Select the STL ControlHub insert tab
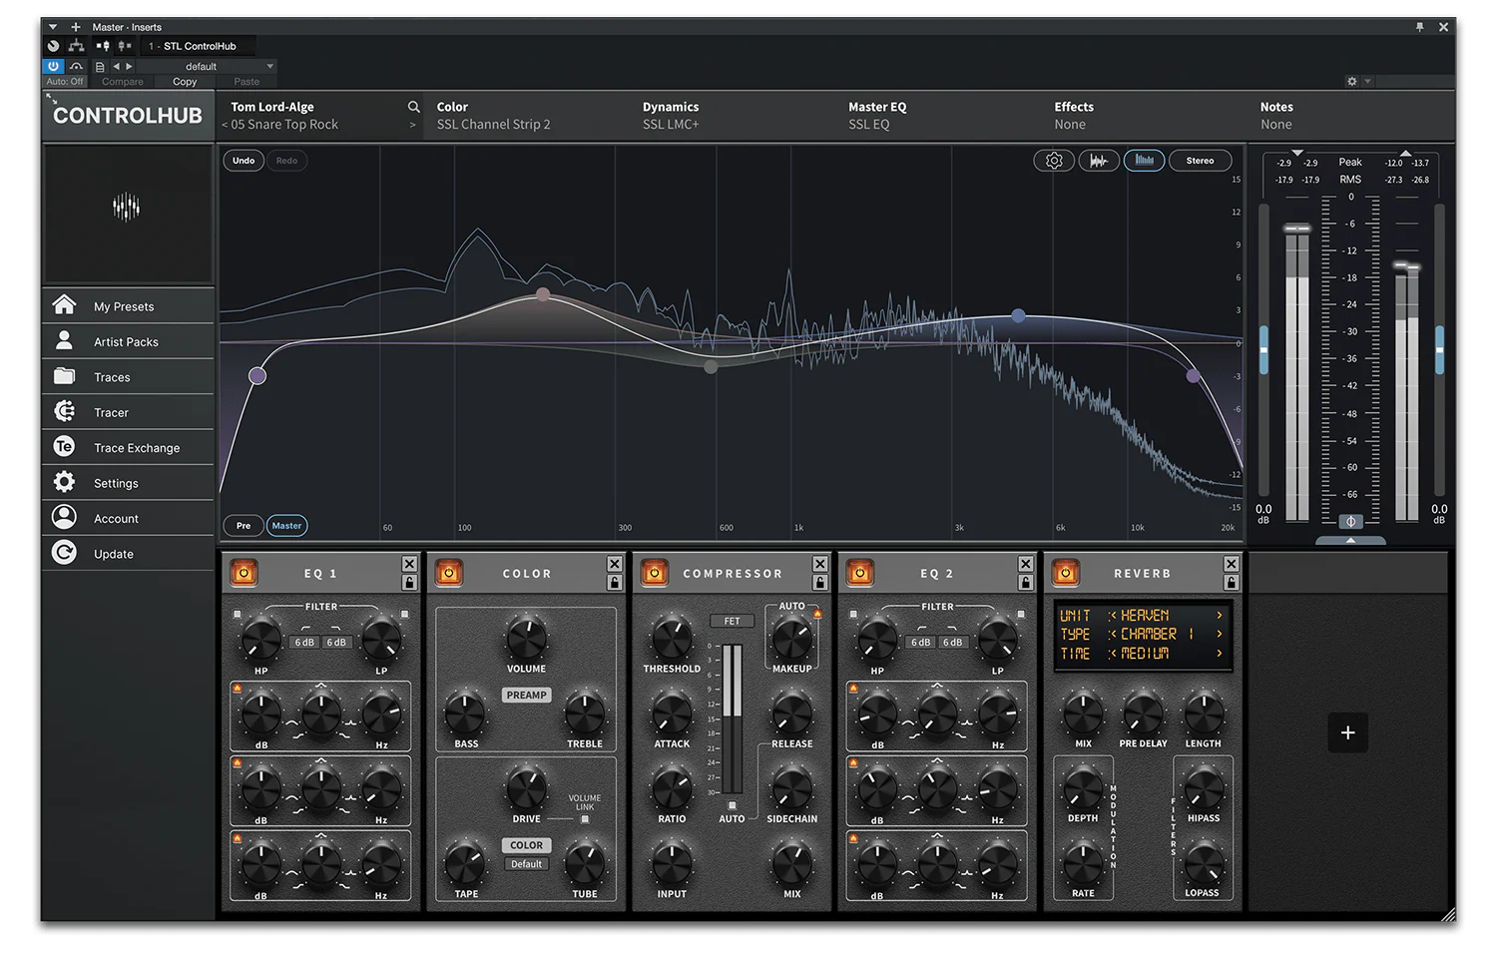Screen dimensions: 1497x963 point(199,46)
